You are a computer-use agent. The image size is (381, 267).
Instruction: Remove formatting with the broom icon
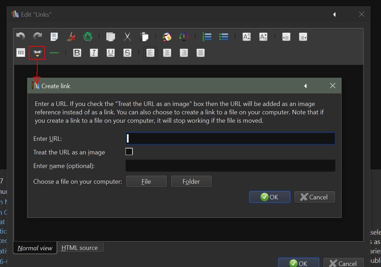[x=71, y=37]
